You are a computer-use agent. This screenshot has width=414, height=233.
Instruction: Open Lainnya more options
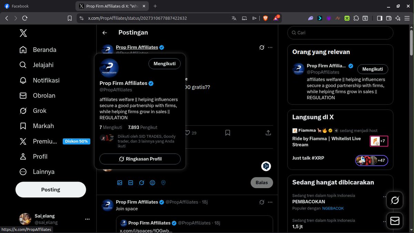coord(37,172)
